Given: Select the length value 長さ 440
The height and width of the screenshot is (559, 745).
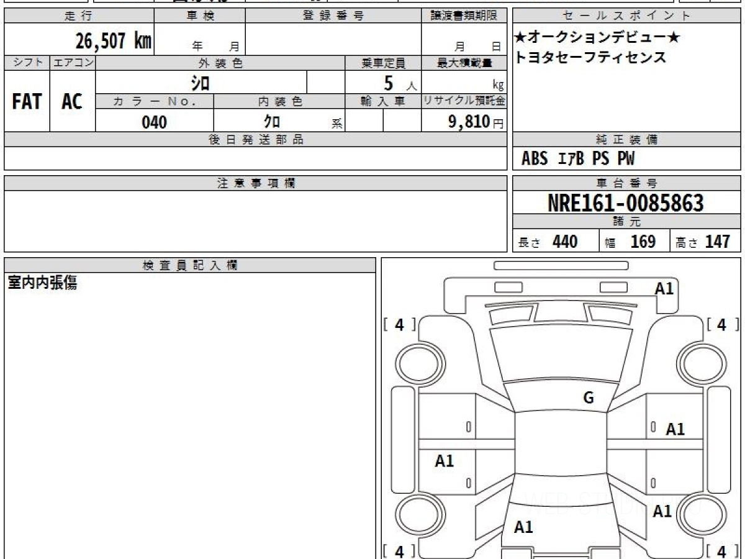Looking at the screenshot, I should tap(548, 242).
